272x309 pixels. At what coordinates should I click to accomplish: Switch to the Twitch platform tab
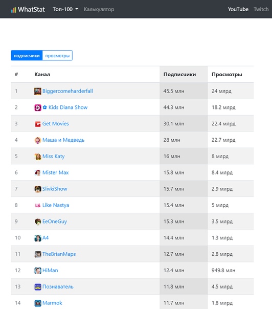pos(261,9)
